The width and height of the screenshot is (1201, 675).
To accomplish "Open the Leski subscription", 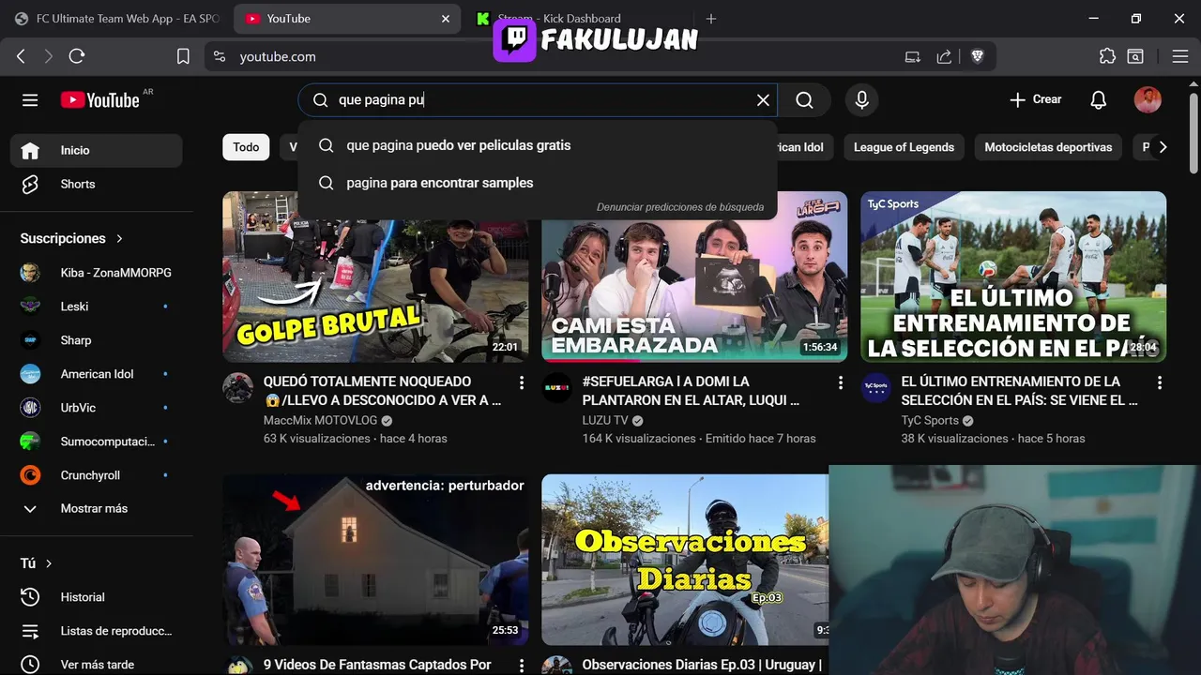I will [x=96, y=307].
